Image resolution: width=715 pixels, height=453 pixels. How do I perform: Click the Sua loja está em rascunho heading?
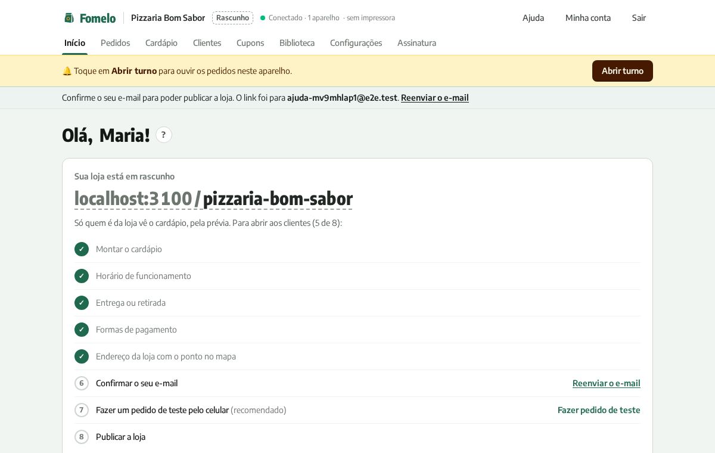(125, 176)
